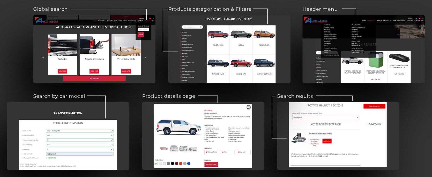Open Nissan hardtop category card
Viewport: 432px width, 177px height.
coord(241,39)
